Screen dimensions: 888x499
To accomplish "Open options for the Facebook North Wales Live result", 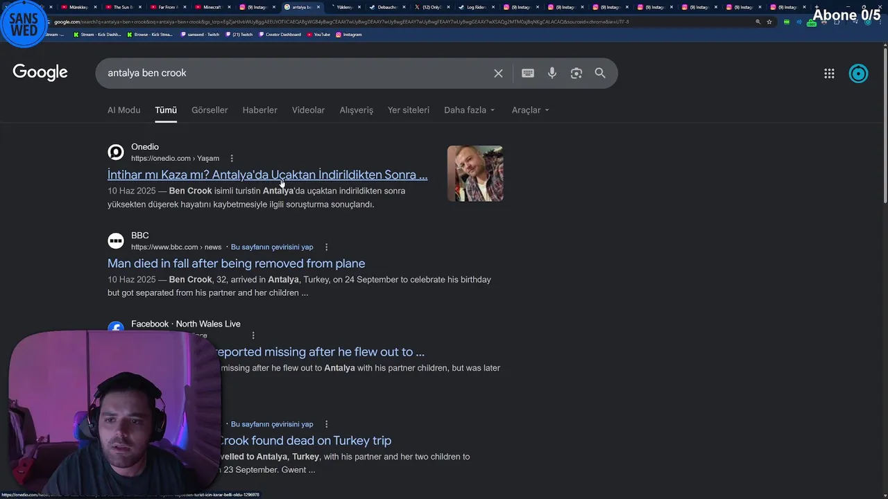I will [x=253, y=335].
